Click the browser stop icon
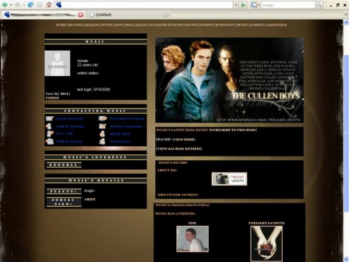Image resolution: width=349 pixels, height=262 pixels. tap(40, 5)
